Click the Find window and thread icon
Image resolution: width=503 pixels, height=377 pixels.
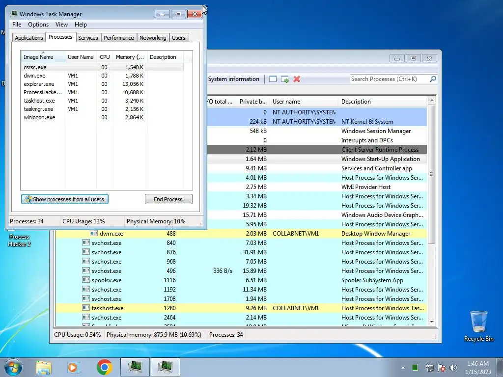(284, 79)
